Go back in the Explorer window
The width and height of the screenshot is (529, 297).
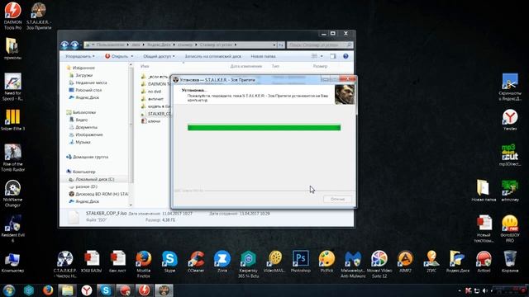click(x=64, y=45)
